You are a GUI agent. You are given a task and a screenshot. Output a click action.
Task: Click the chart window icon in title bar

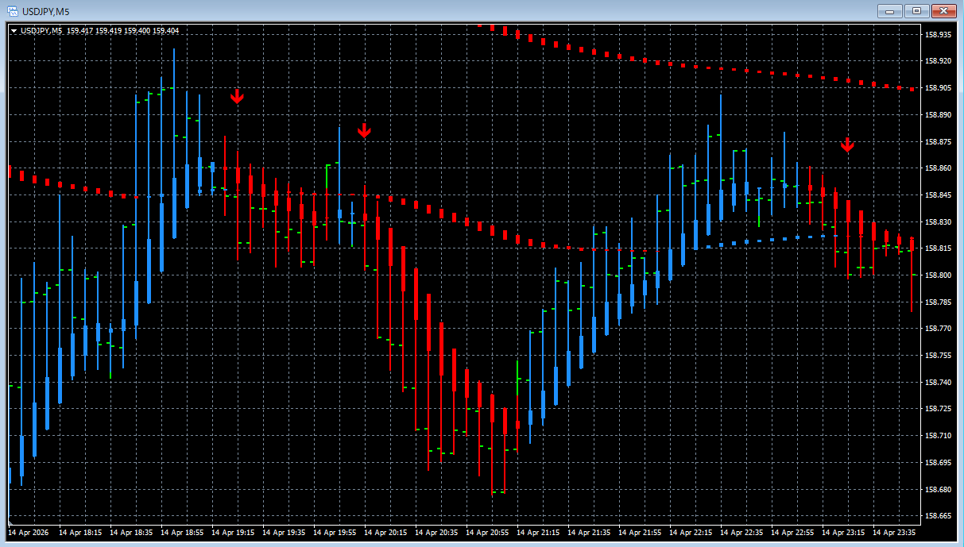click(13, 10)
